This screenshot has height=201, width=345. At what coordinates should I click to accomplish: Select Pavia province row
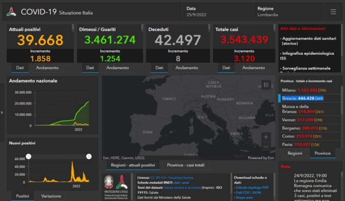pos(309,144)
